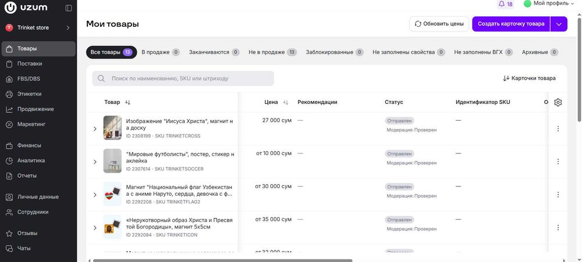Switch to В продаже tab

[161, 52]
